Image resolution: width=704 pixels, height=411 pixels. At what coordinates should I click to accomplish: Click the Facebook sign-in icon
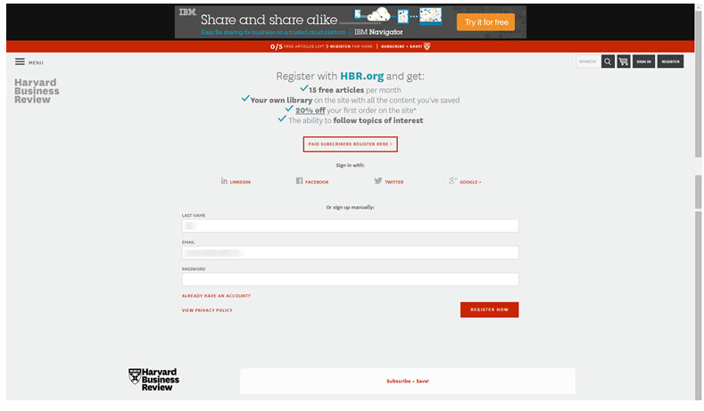(299, 181)
